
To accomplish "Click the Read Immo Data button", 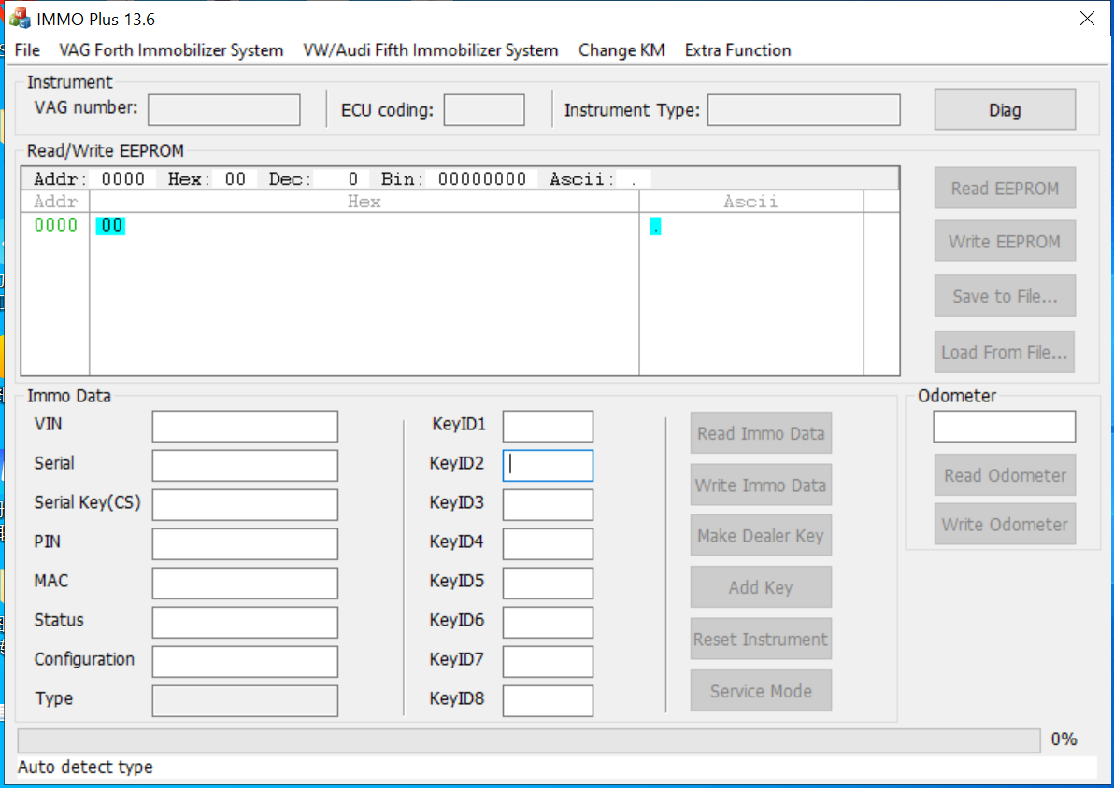I will click(761, 433).
